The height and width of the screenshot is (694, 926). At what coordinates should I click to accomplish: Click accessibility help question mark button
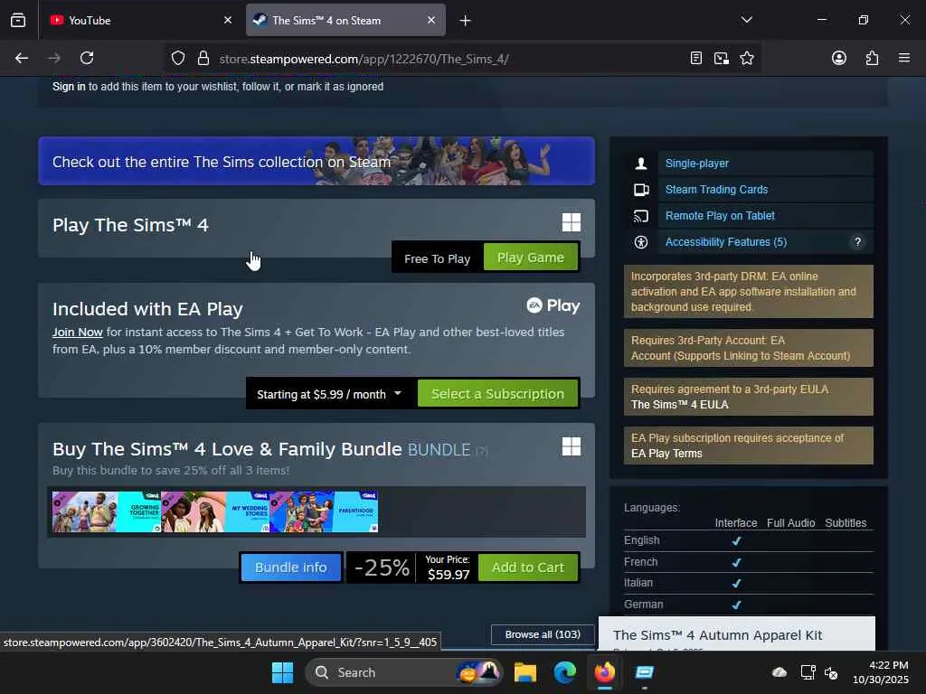click(857, 242)
